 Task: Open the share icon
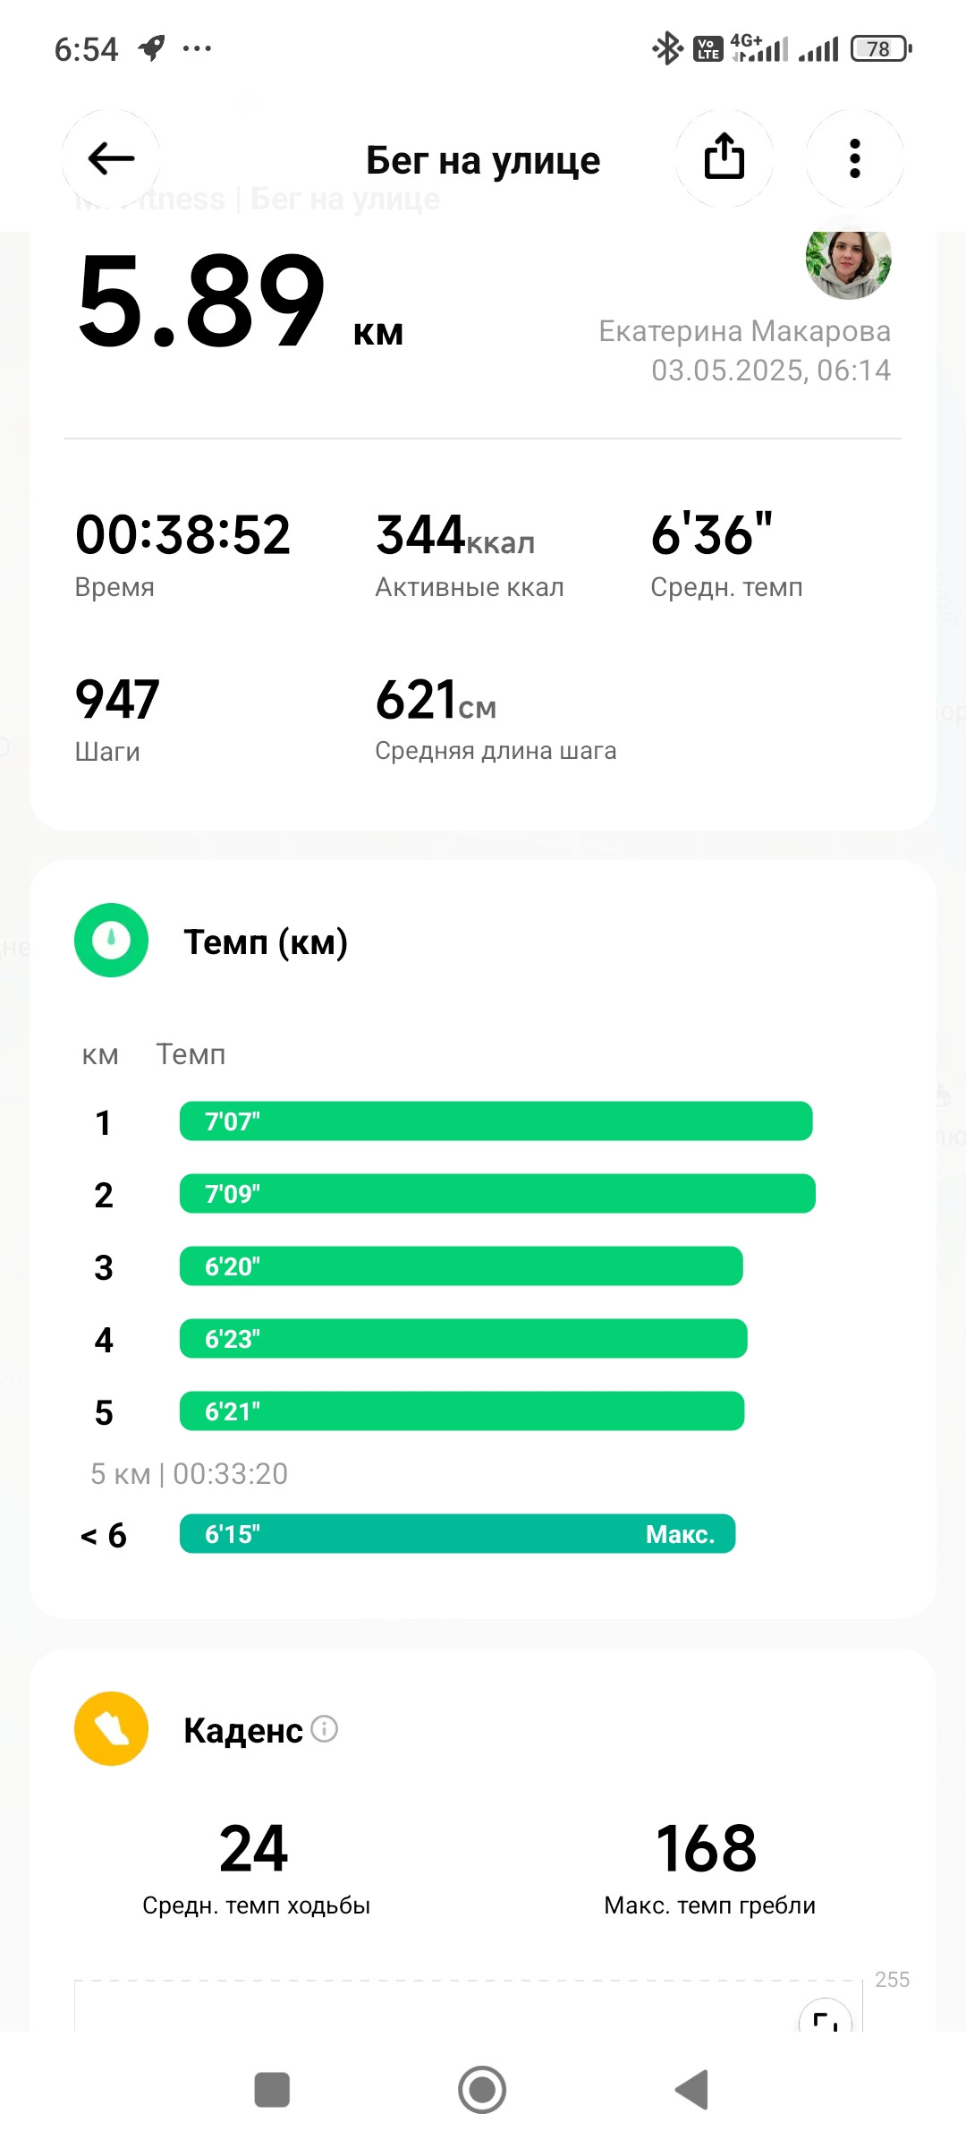tap(724, 158)
